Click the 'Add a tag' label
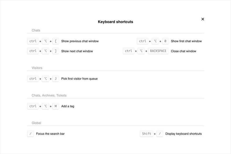 [68, 106]
